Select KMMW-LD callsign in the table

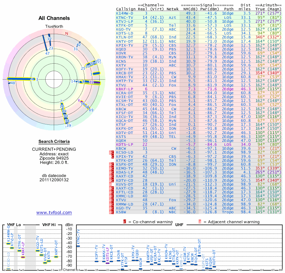pos(125,204)
